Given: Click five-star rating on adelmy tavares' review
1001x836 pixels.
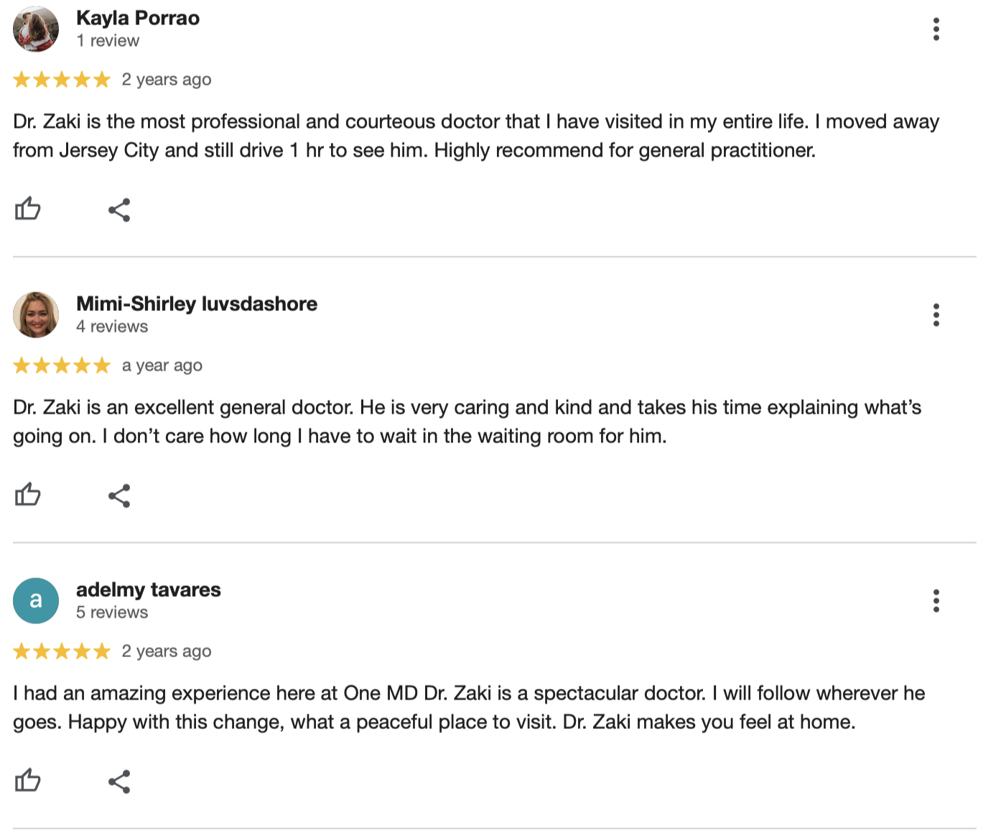Looking at the screenshot, I should pyautogui.click(x=62, y=651).
